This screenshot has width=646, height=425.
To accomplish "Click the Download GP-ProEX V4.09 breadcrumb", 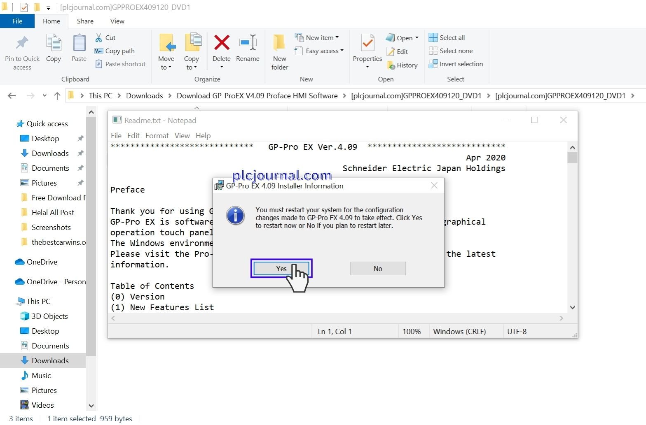I will [257, 96].
